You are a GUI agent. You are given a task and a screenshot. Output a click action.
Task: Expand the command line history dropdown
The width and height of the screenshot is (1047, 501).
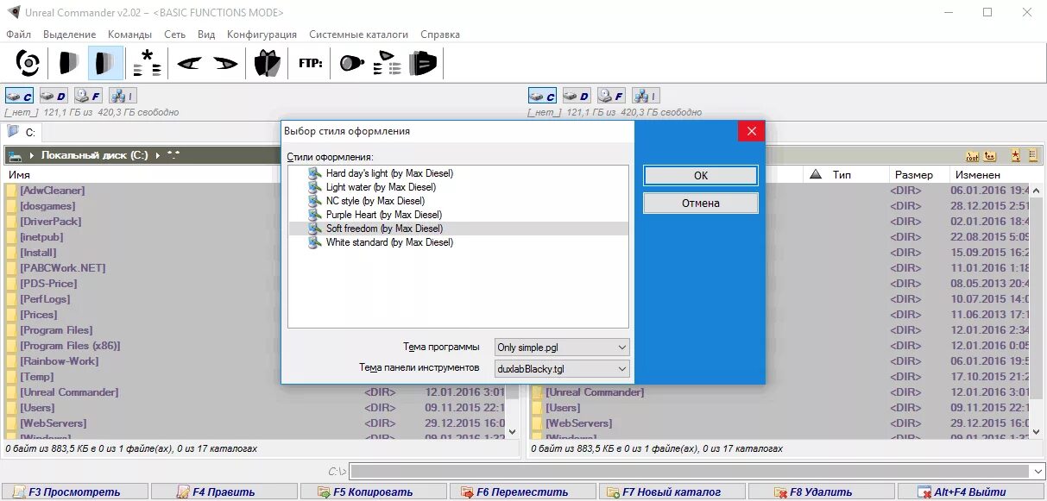tap(1038, 471)
